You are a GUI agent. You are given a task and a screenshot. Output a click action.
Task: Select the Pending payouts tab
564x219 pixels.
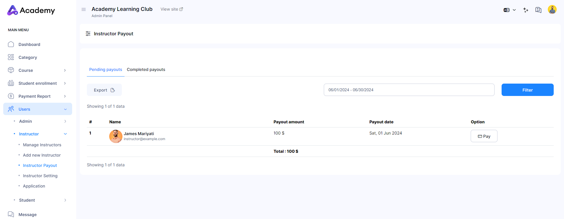105,69
